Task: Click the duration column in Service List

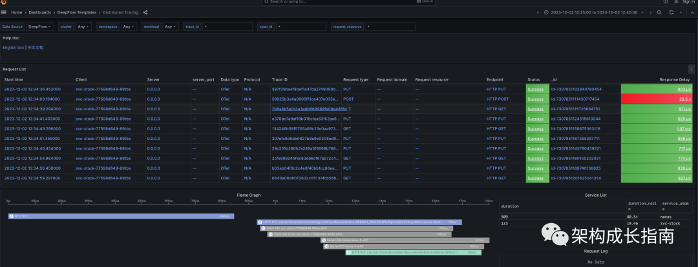Action: click(x=509, y=206)
